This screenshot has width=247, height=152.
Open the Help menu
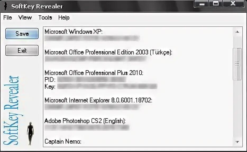pos(64,17)
